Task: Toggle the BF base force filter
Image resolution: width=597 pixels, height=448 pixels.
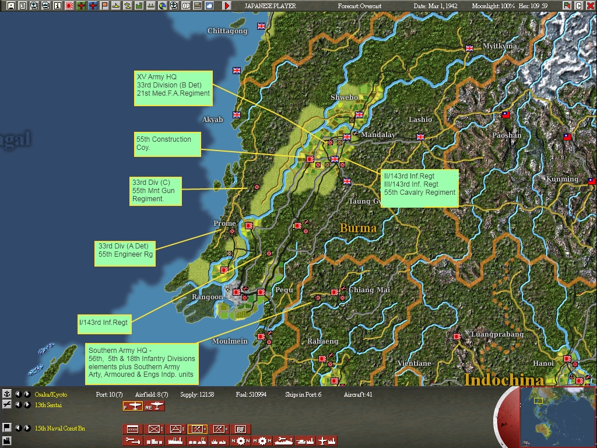Action: (241, 429)
